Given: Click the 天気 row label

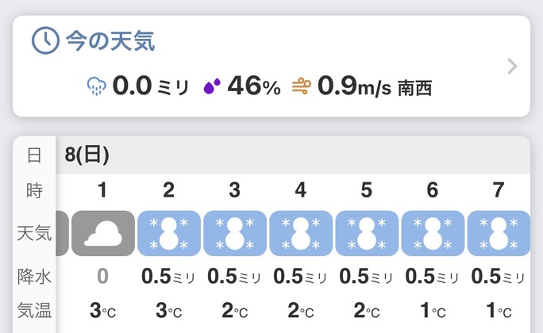Looking at the screenshot, I should [x=34, y=233].
